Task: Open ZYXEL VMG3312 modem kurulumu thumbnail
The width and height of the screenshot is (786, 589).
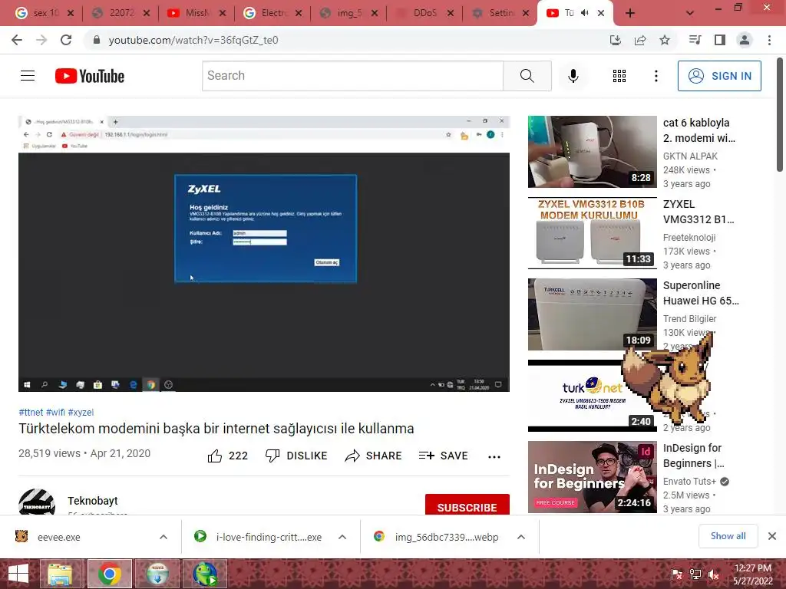Action: coord(592,233)
